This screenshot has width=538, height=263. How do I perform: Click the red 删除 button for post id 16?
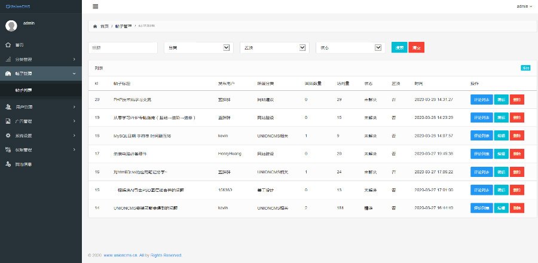516,172
